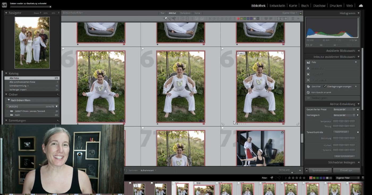
Task: Click the Alles zurücksetzen button
Action: click(x=344, y=156)
